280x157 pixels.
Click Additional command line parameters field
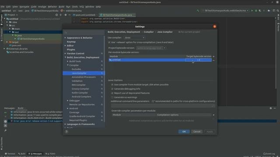(163, 106)
